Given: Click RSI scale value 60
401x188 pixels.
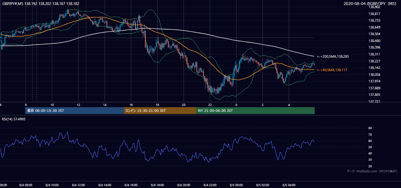Looking at the screenshot, I should [x=370, y=141].
